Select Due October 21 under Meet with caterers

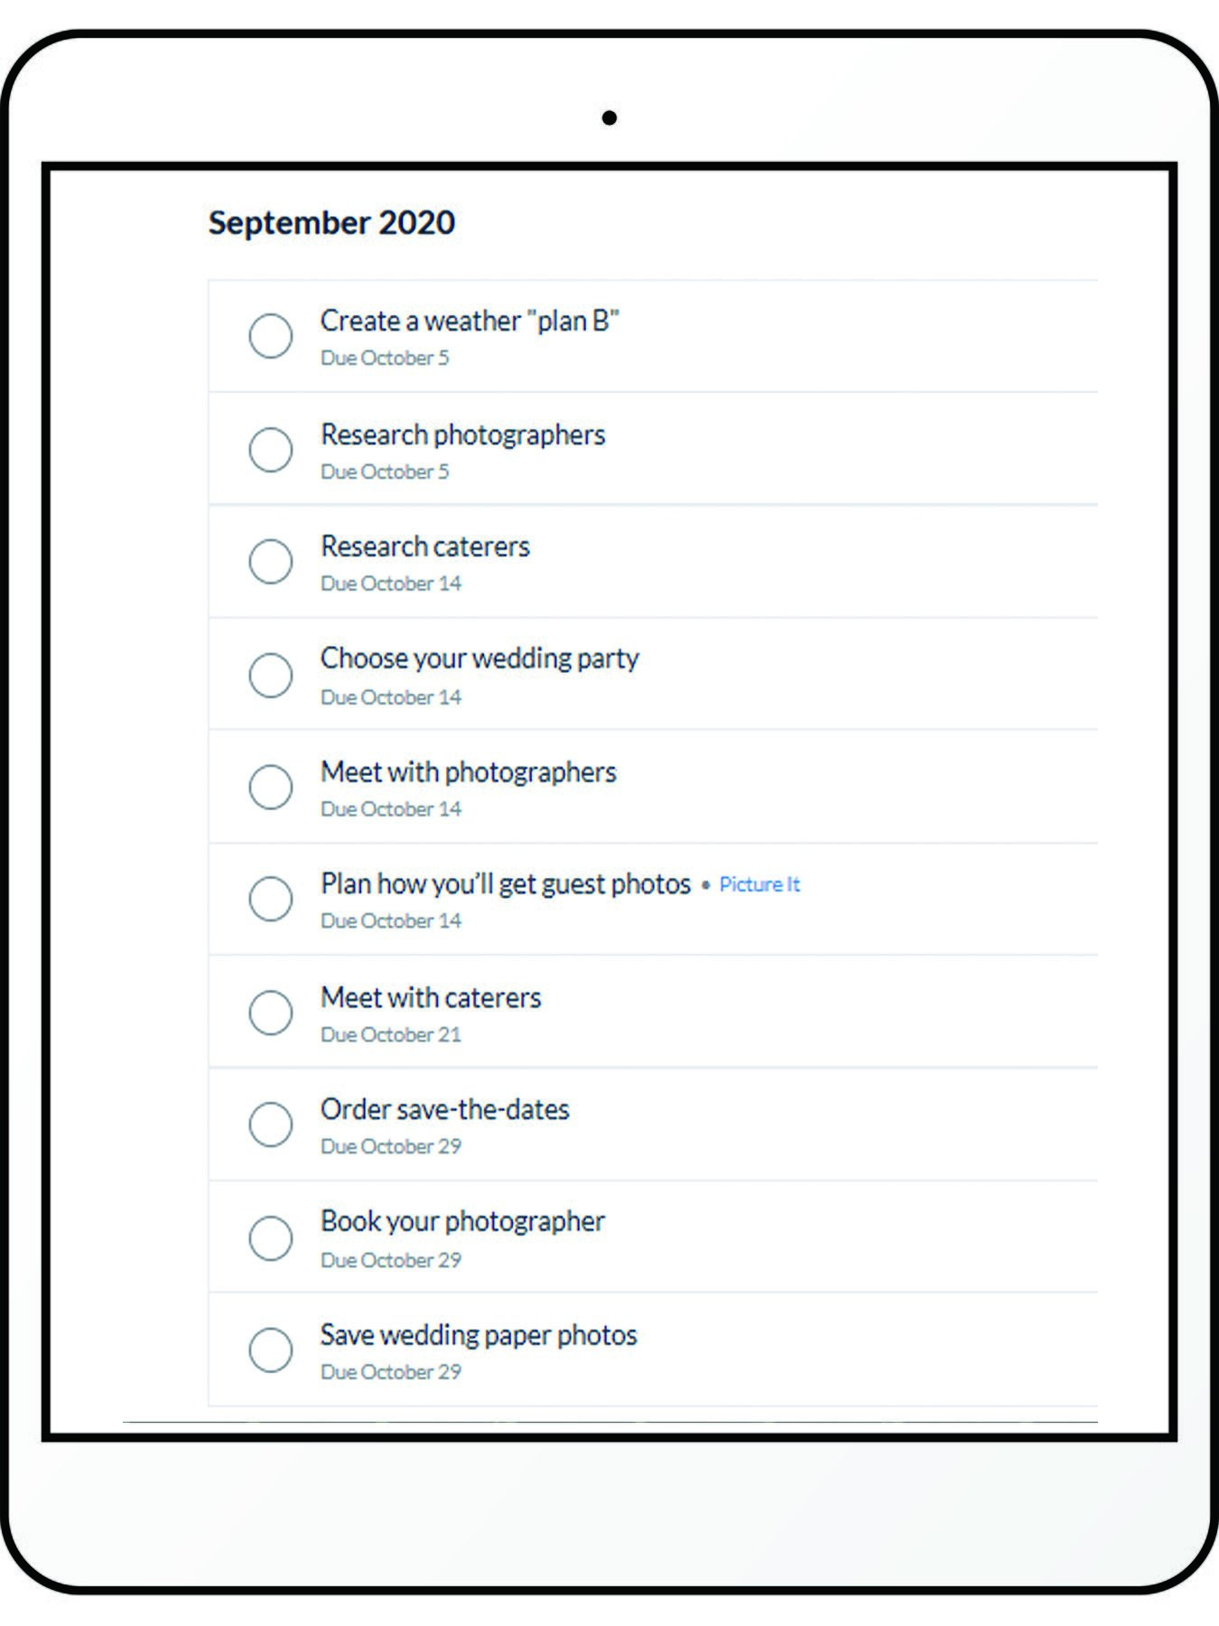point(390,1035)
